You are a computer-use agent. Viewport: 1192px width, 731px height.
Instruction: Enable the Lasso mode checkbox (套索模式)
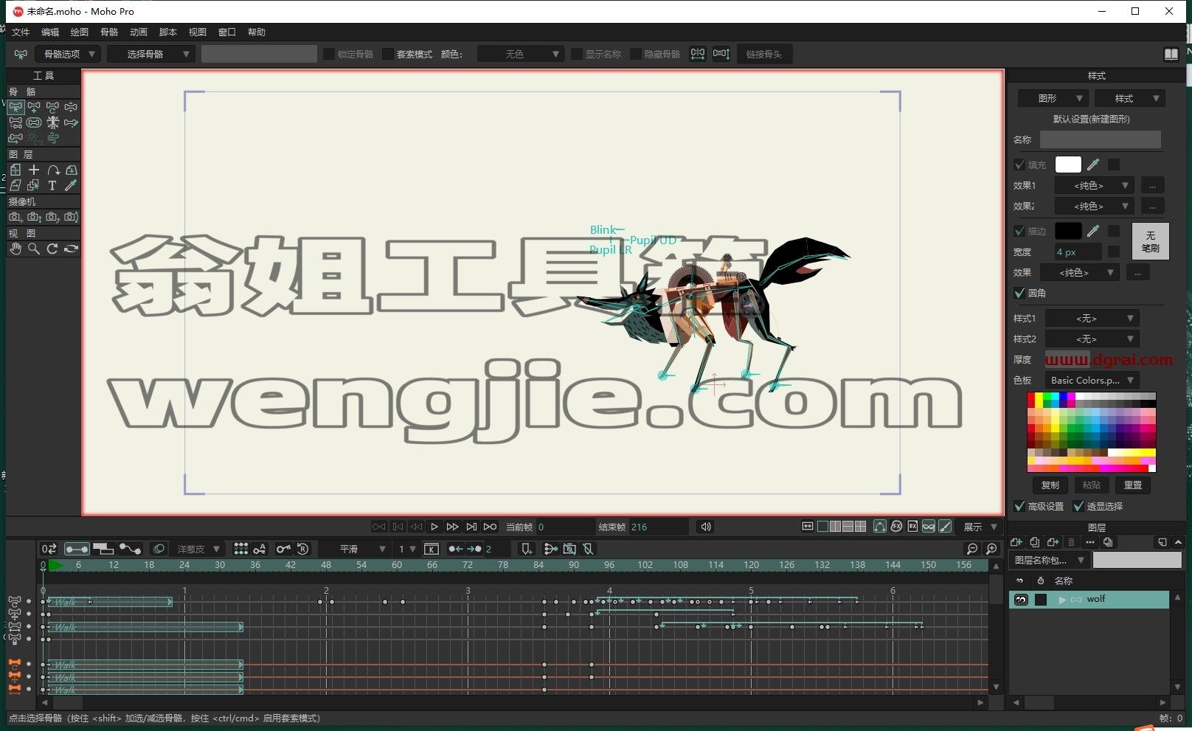(388, 54)
